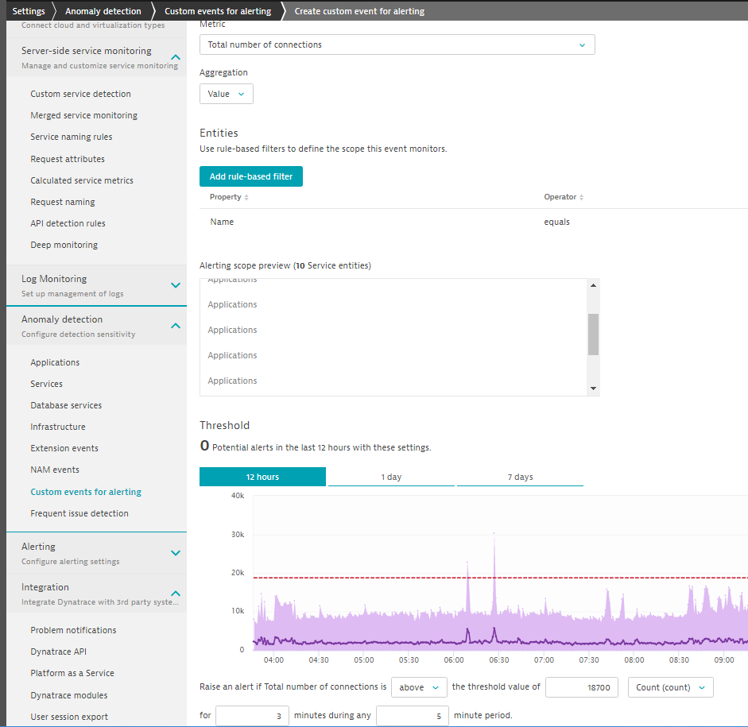Open the above/below condition dropdown
748x727 pixels.
coord(419,687)
